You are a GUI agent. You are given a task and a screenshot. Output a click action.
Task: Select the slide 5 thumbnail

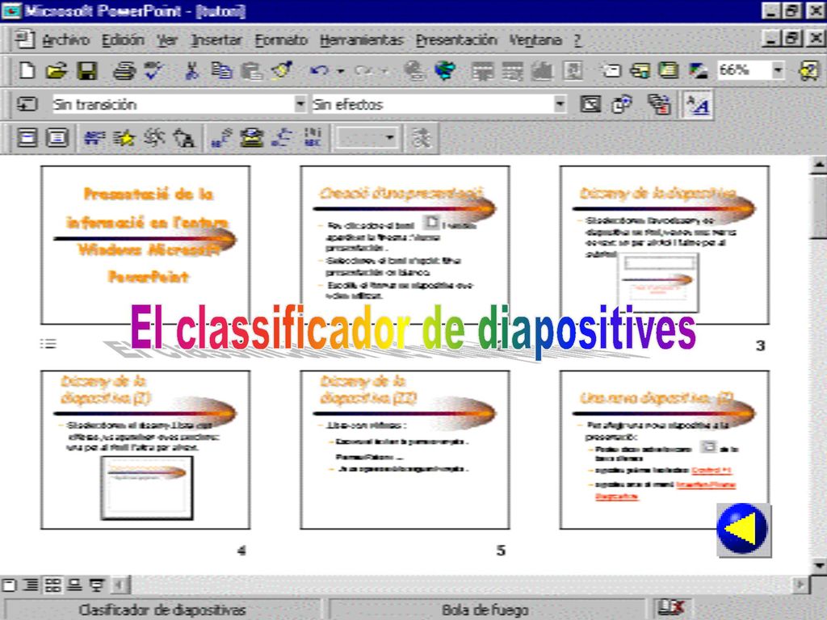(x=405, y=450)
